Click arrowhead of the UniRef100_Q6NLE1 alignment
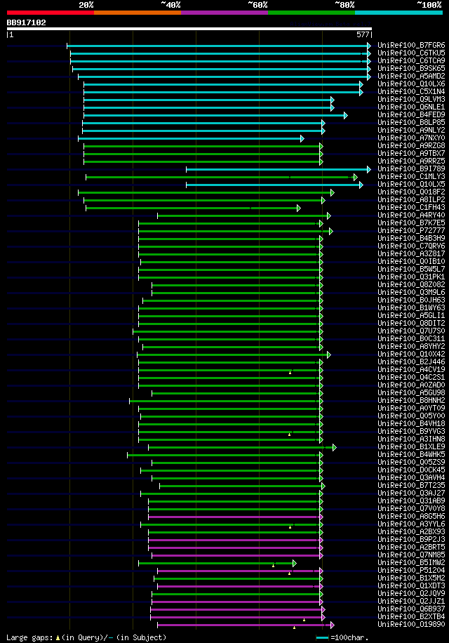 click(333, 108)
